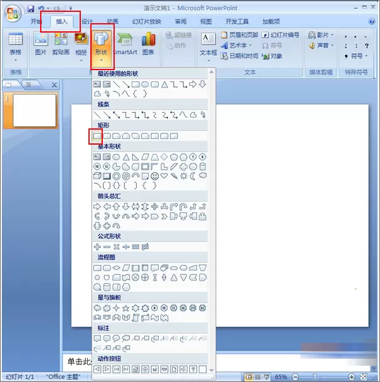
Task: Select the multiply sign in 公式形状
Action: (117, 247)
